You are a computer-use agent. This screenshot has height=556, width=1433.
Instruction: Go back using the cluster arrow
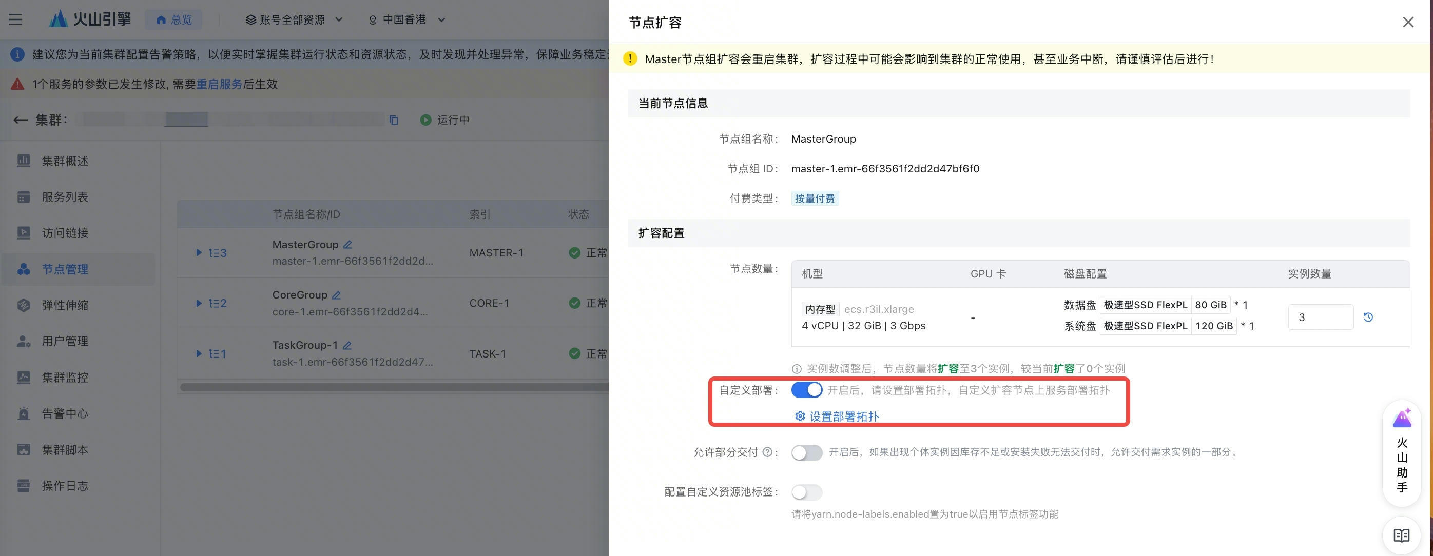point(20,120)
